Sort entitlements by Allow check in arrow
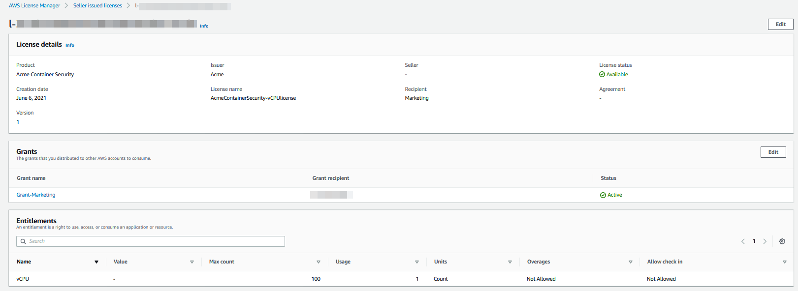798x291 pixels. pos(785,262)
